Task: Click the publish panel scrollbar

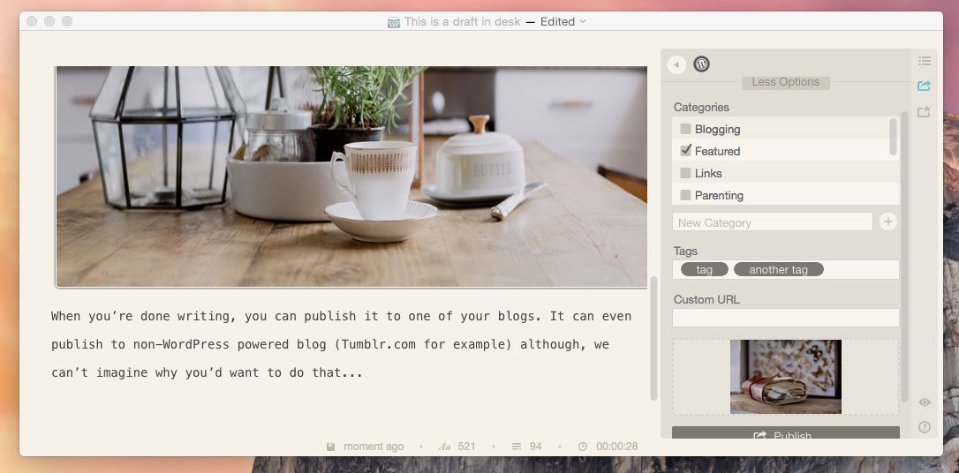Action: tap(904, 257)
